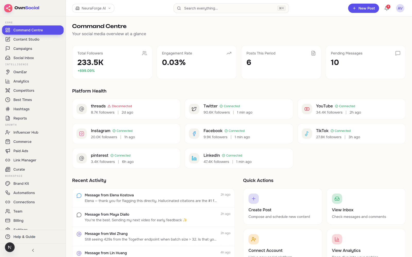Click the Paid Ads megaphone icon

tap(8, 151)
